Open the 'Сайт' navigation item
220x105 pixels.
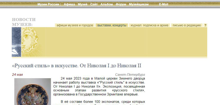[94, 4]
